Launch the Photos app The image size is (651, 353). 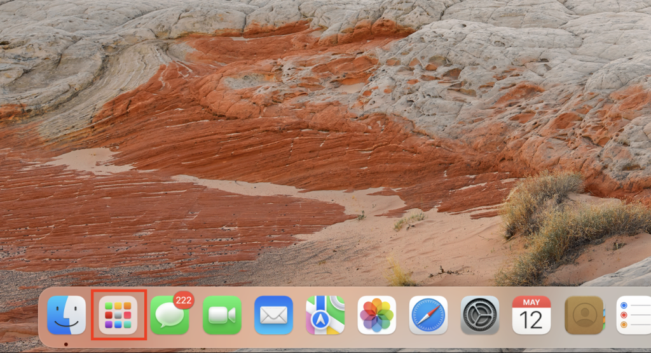coord(376,315)
